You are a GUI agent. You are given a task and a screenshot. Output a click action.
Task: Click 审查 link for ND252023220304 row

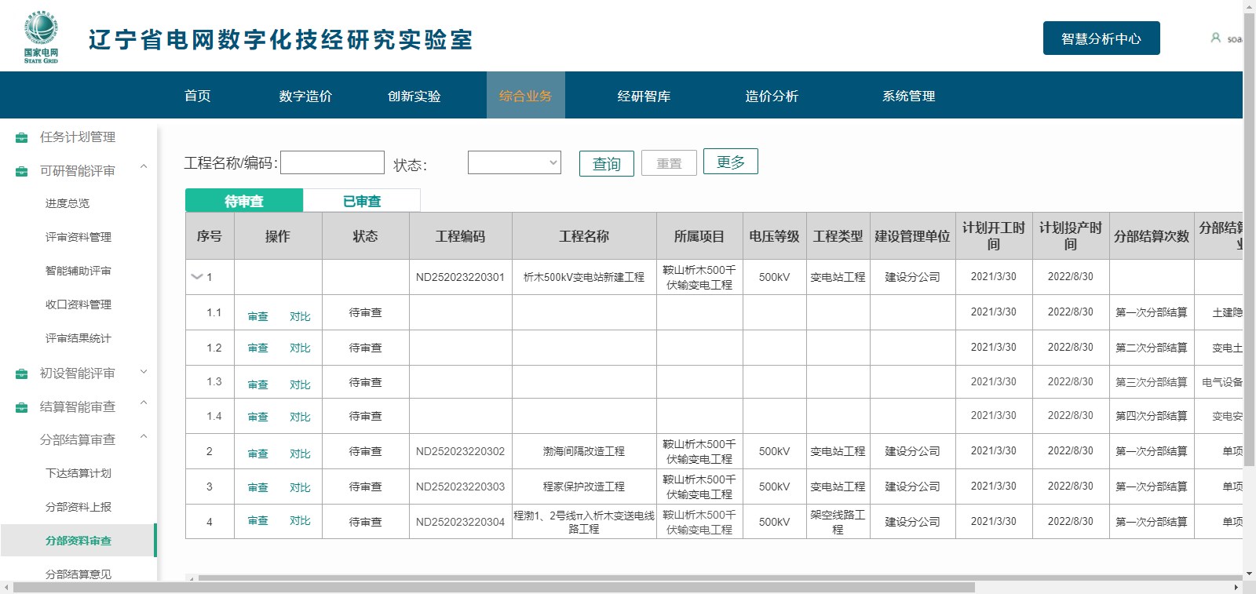(x=258, y=520)
